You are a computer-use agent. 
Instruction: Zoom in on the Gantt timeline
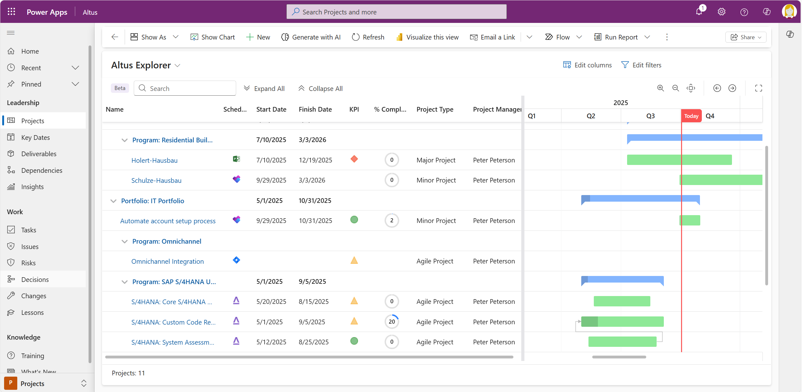660,88
